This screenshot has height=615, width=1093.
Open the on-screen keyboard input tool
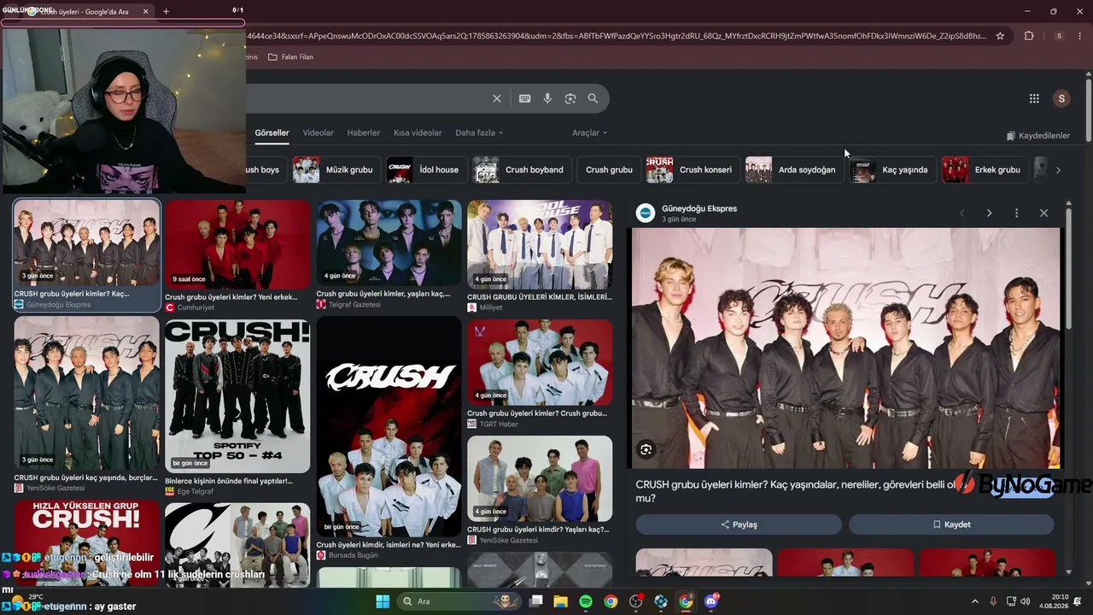coord(525,98)
